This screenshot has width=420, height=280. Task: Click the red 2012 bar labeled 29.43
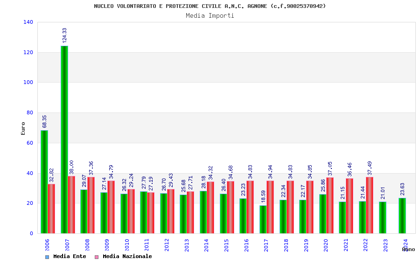pos(171,211)
